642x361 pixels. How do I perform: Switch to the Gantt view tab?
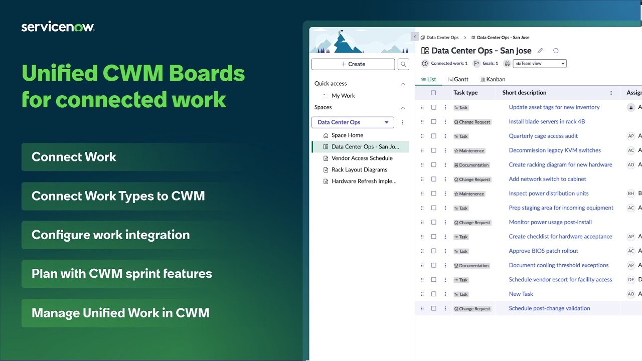(x=458, y=79)
